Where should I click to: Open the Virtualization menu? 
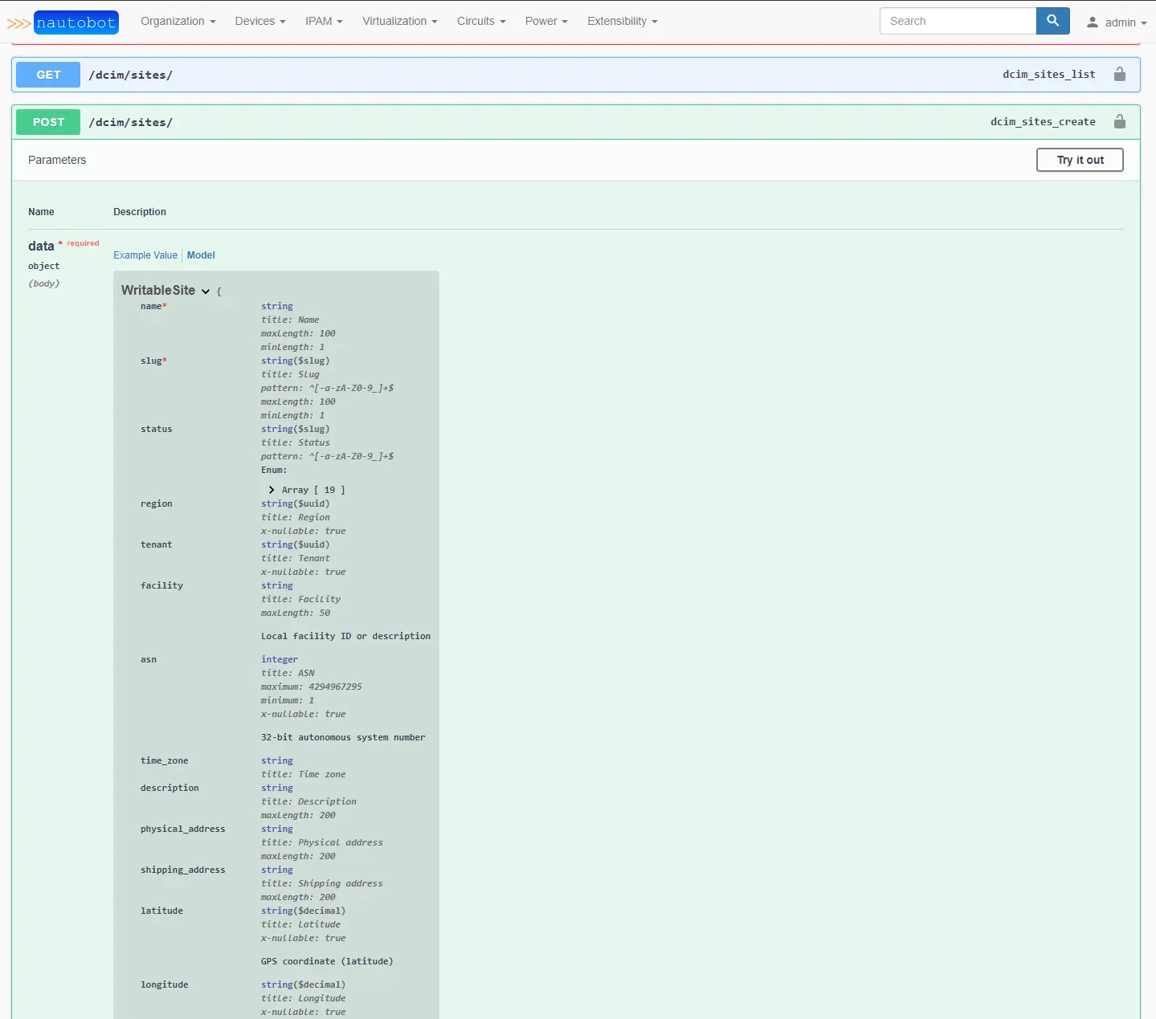click(x=399, y=21)
